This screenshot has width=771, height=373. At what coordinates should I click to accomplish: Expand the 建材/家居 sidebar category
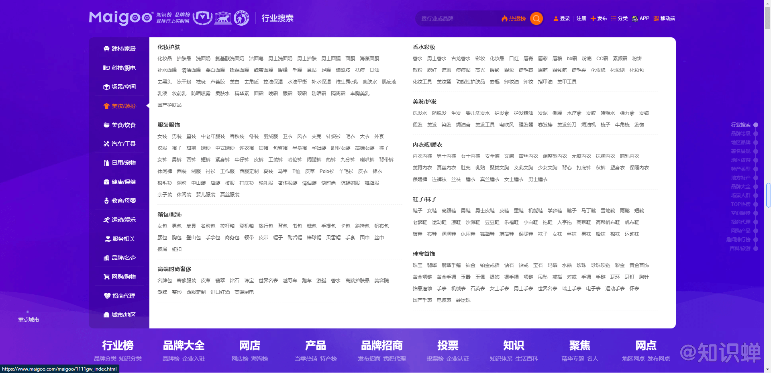click(119, 49)
